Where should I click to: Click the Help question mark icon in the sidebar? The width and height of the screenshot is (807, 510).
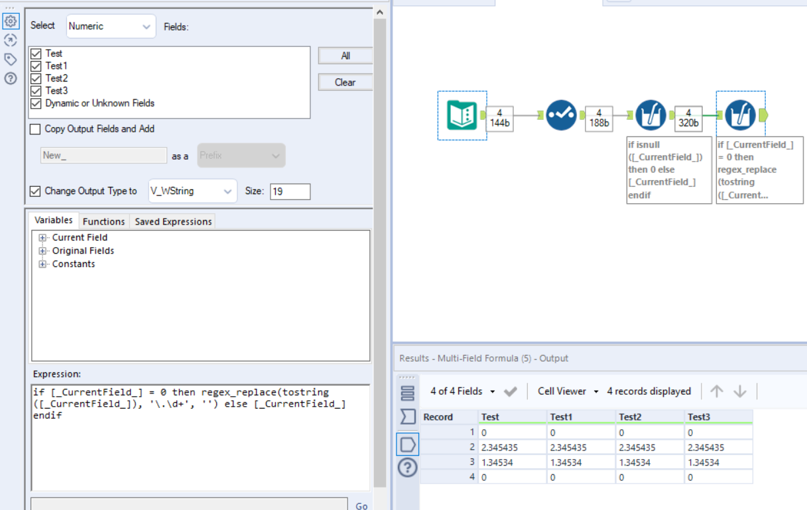(x=11, y=78)
